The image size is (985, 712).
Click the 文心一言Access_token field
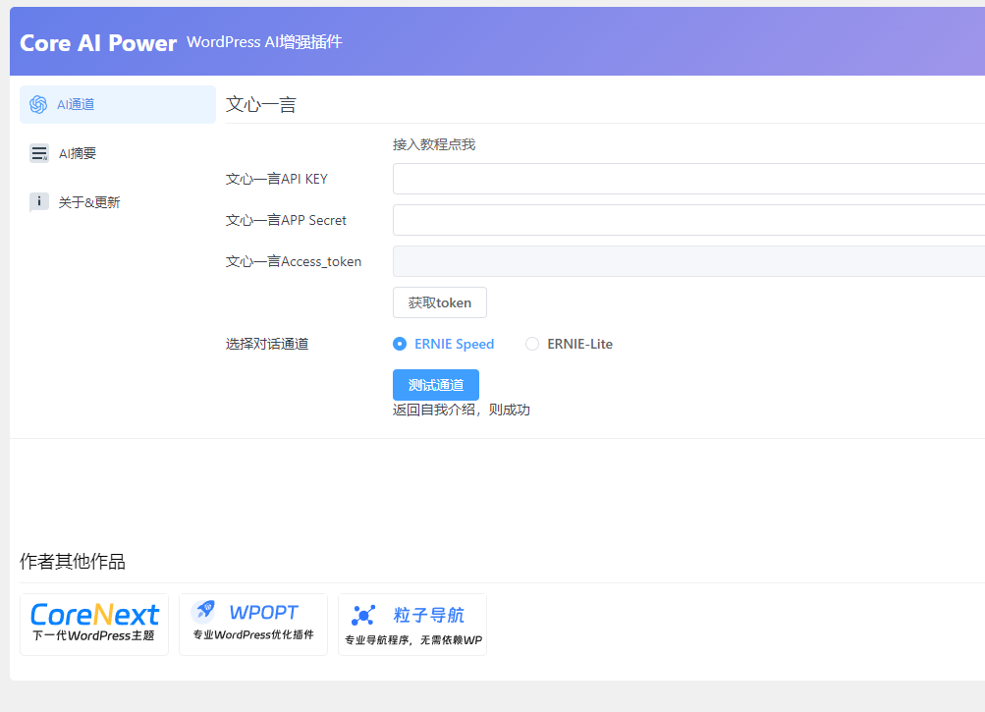click(x=688, y=261)
